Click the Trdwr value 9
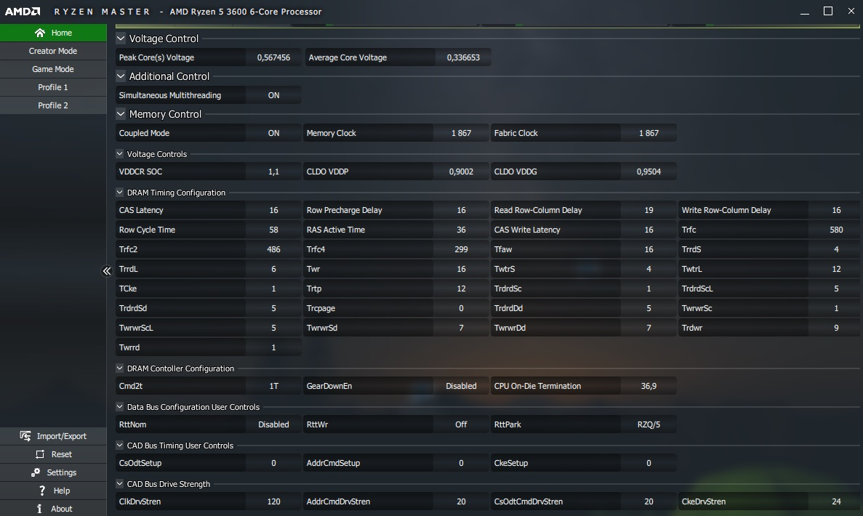The image size is (863, 516). coord(836,328)
